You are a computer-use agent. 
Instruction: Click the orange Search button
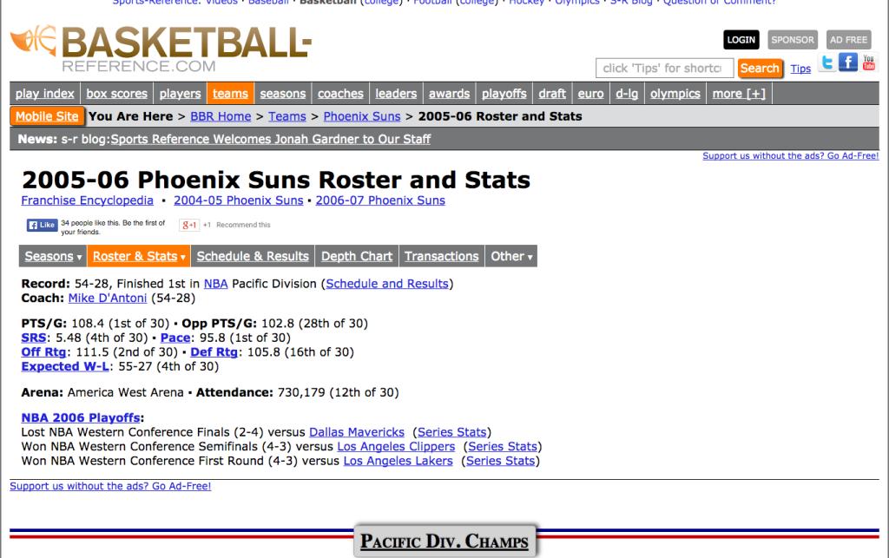point(760,68)
